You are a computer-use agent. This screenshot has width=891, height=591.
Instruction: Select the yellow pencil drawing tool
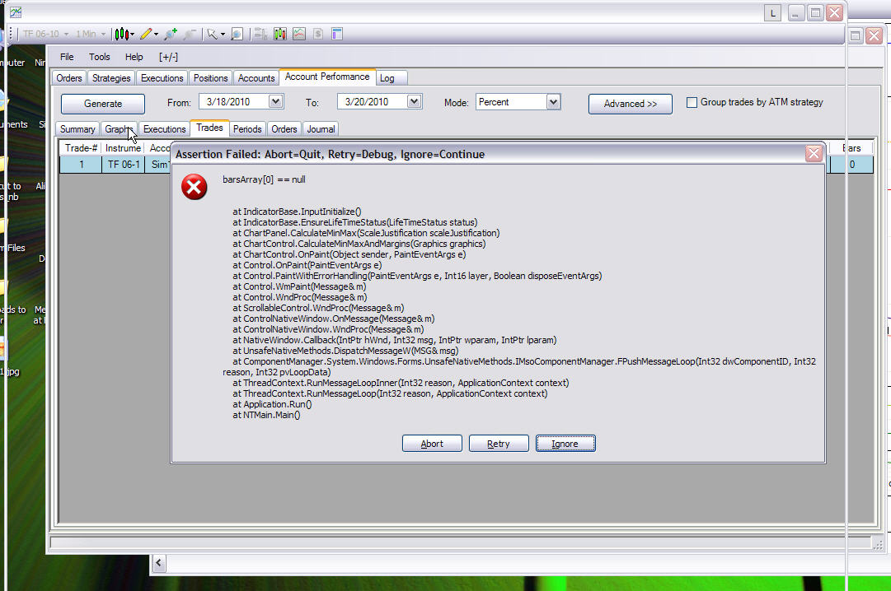coord(146,34)
